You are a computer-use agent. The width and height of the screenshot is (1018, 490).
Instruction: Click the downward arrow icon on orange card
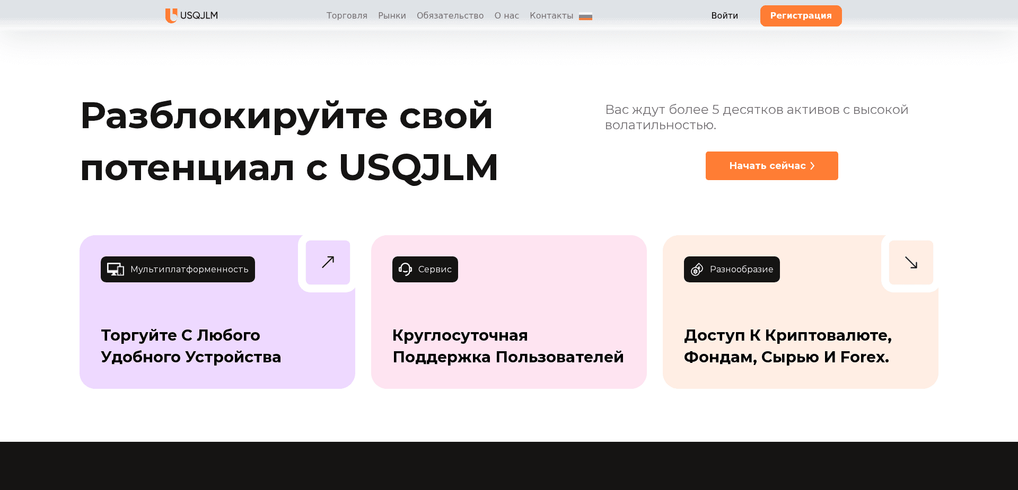(911, 262)
